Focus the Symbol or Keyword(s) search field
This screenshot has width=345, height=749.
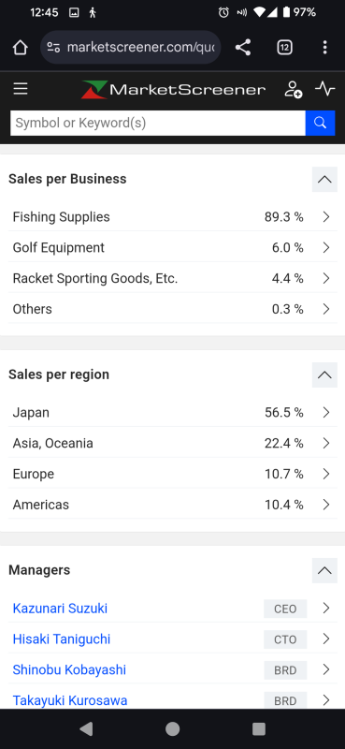[x=158, y=123]
